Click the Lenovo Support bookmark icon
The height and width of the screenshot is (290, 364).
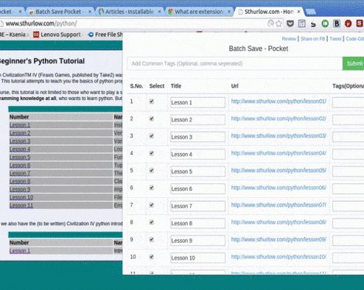(36, 35)
